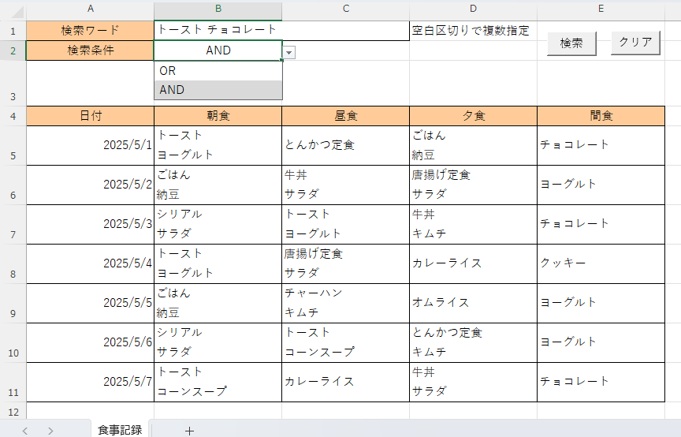This screenshot has width=681, height=437.
Task: Click the オムライス dinner cell
Action: [x=474, y=303]
